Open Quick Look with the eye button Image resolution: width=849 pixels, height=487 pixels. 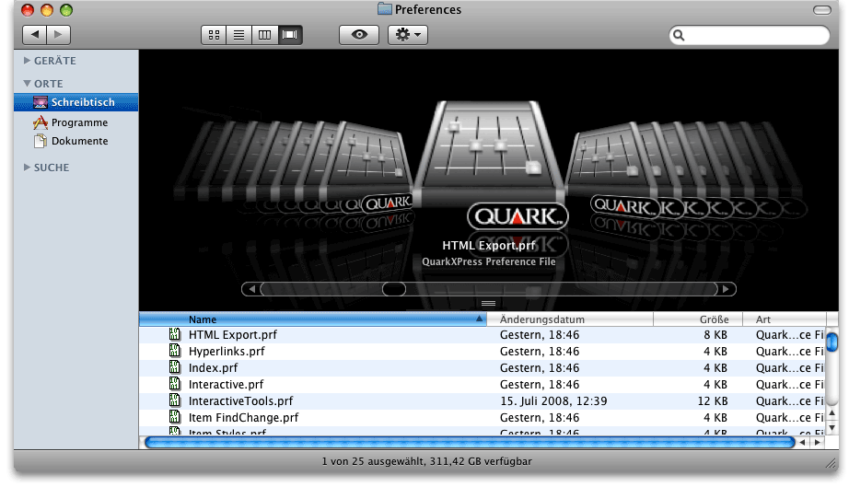pyautogui.click(x=359, y=35)
